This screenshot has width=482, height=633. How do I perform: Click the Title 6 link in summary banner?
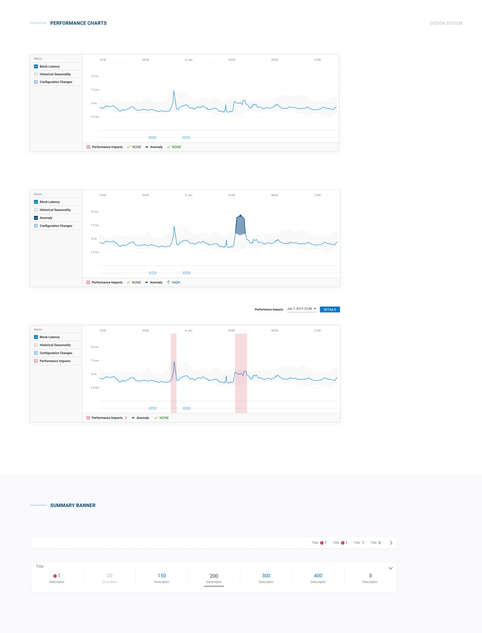(x=375, y=542)
